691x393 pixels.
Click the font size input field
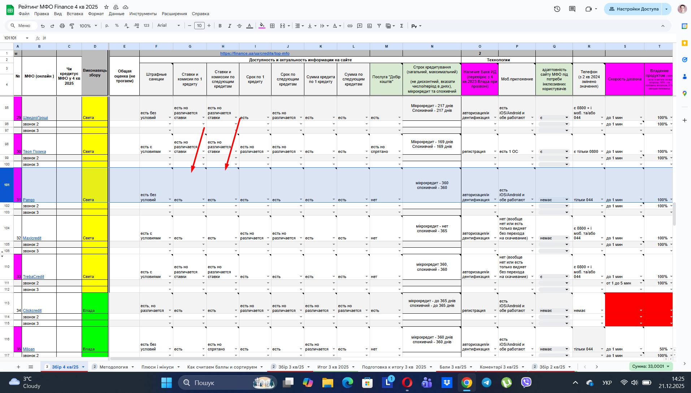tap(199, 26)
